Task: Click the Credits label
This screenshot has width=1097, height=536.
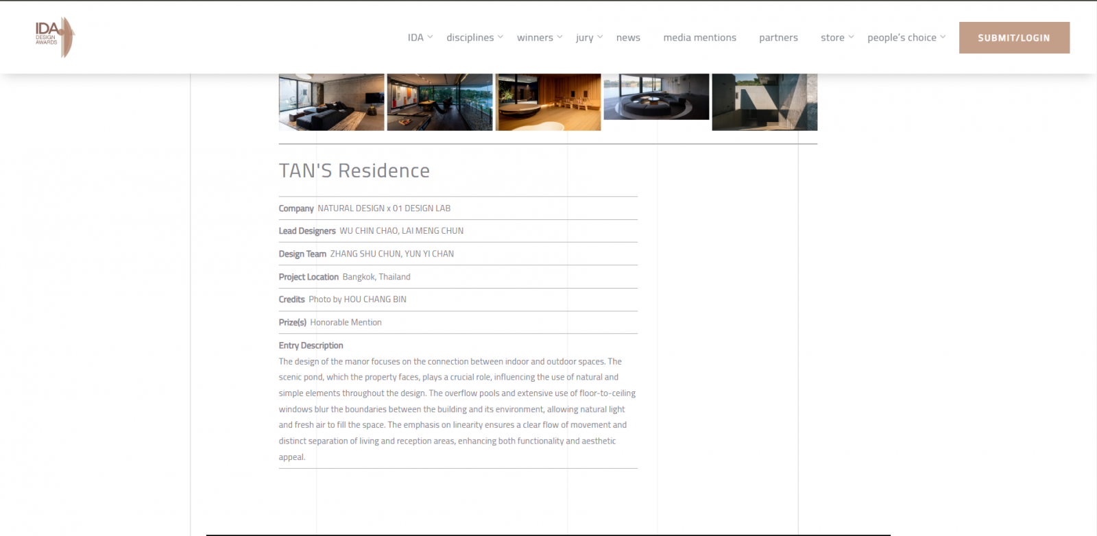Action: [291, 300]
